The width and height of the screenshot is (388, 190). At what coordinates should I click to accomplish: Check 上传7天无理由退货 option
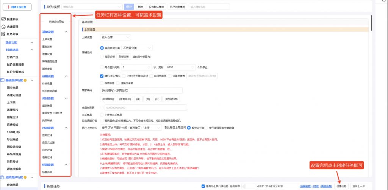pyautogui.click(x=124, y=76)
